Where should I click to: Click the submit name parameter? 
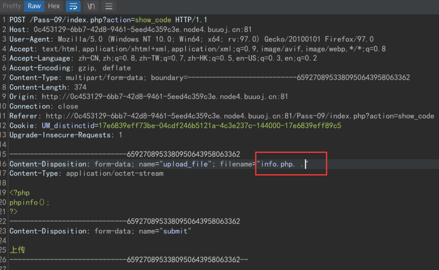175,231
